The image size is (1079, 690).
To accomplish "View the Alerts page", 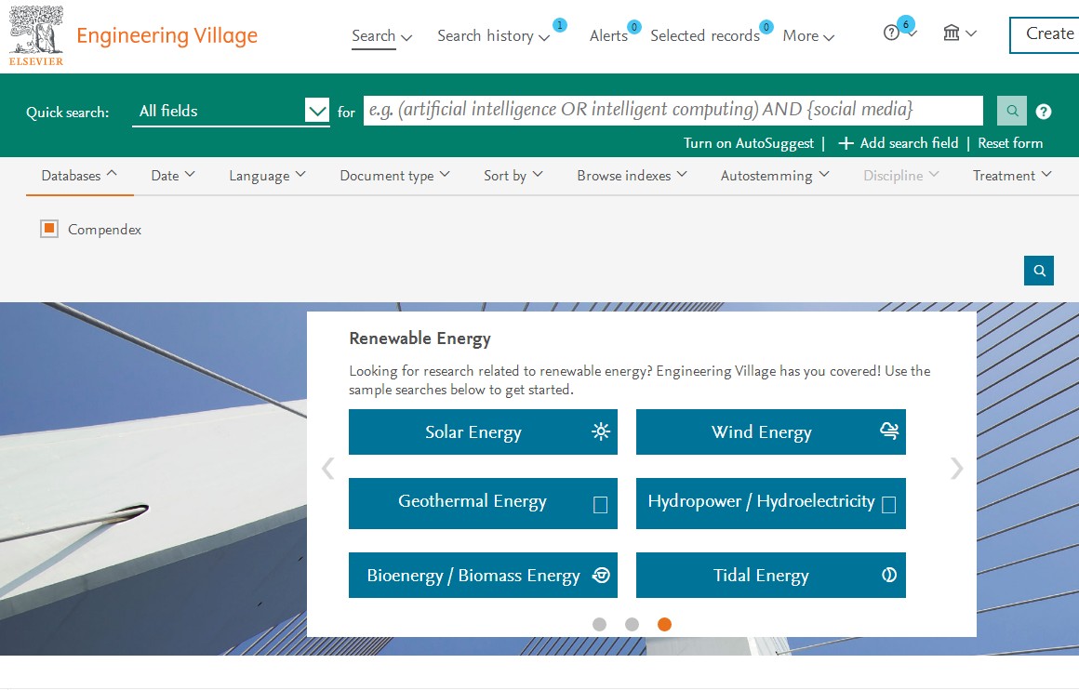I will (608, 35).
